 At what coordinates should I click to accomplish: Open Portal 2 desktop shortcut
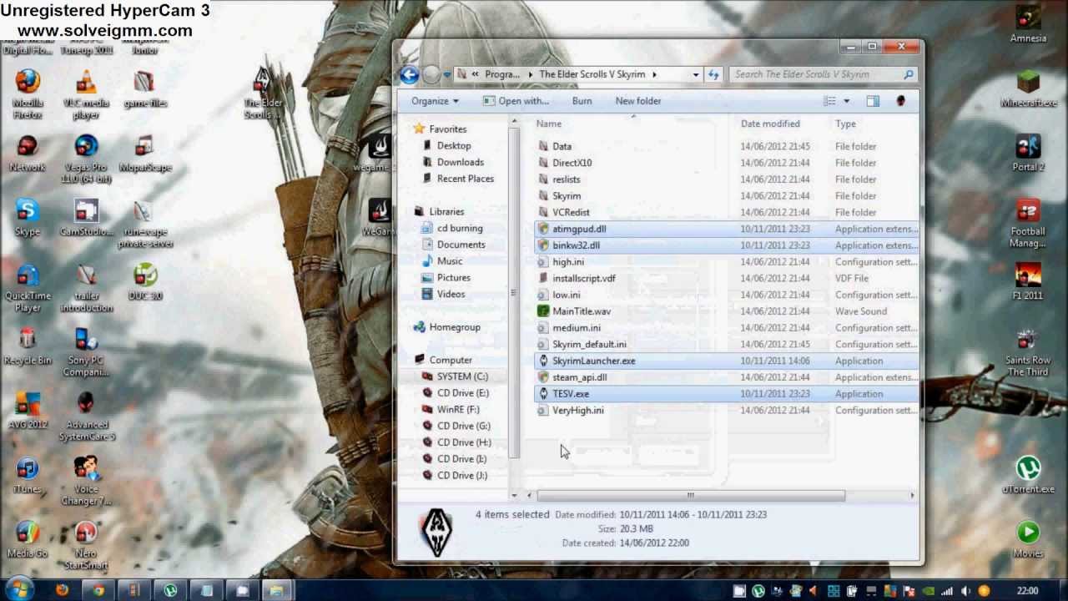click(x=1028, y=154)
